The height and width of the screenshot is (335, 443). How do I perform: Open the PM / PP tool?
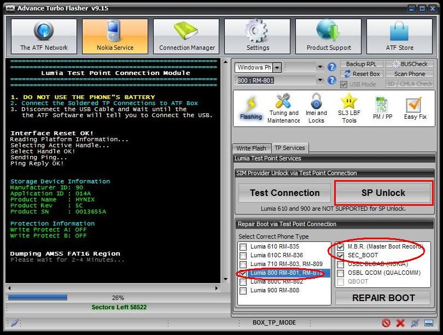point(382,108)
